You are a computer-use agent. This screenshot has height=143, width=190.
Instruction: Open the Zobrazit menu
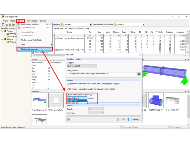pyautogui.click(x=43, y=21)
